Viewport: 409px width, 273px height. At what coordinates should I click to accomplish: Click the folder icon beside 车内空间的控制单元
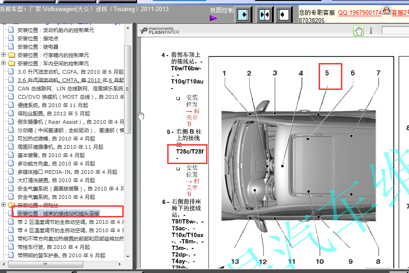coord(12,63)
